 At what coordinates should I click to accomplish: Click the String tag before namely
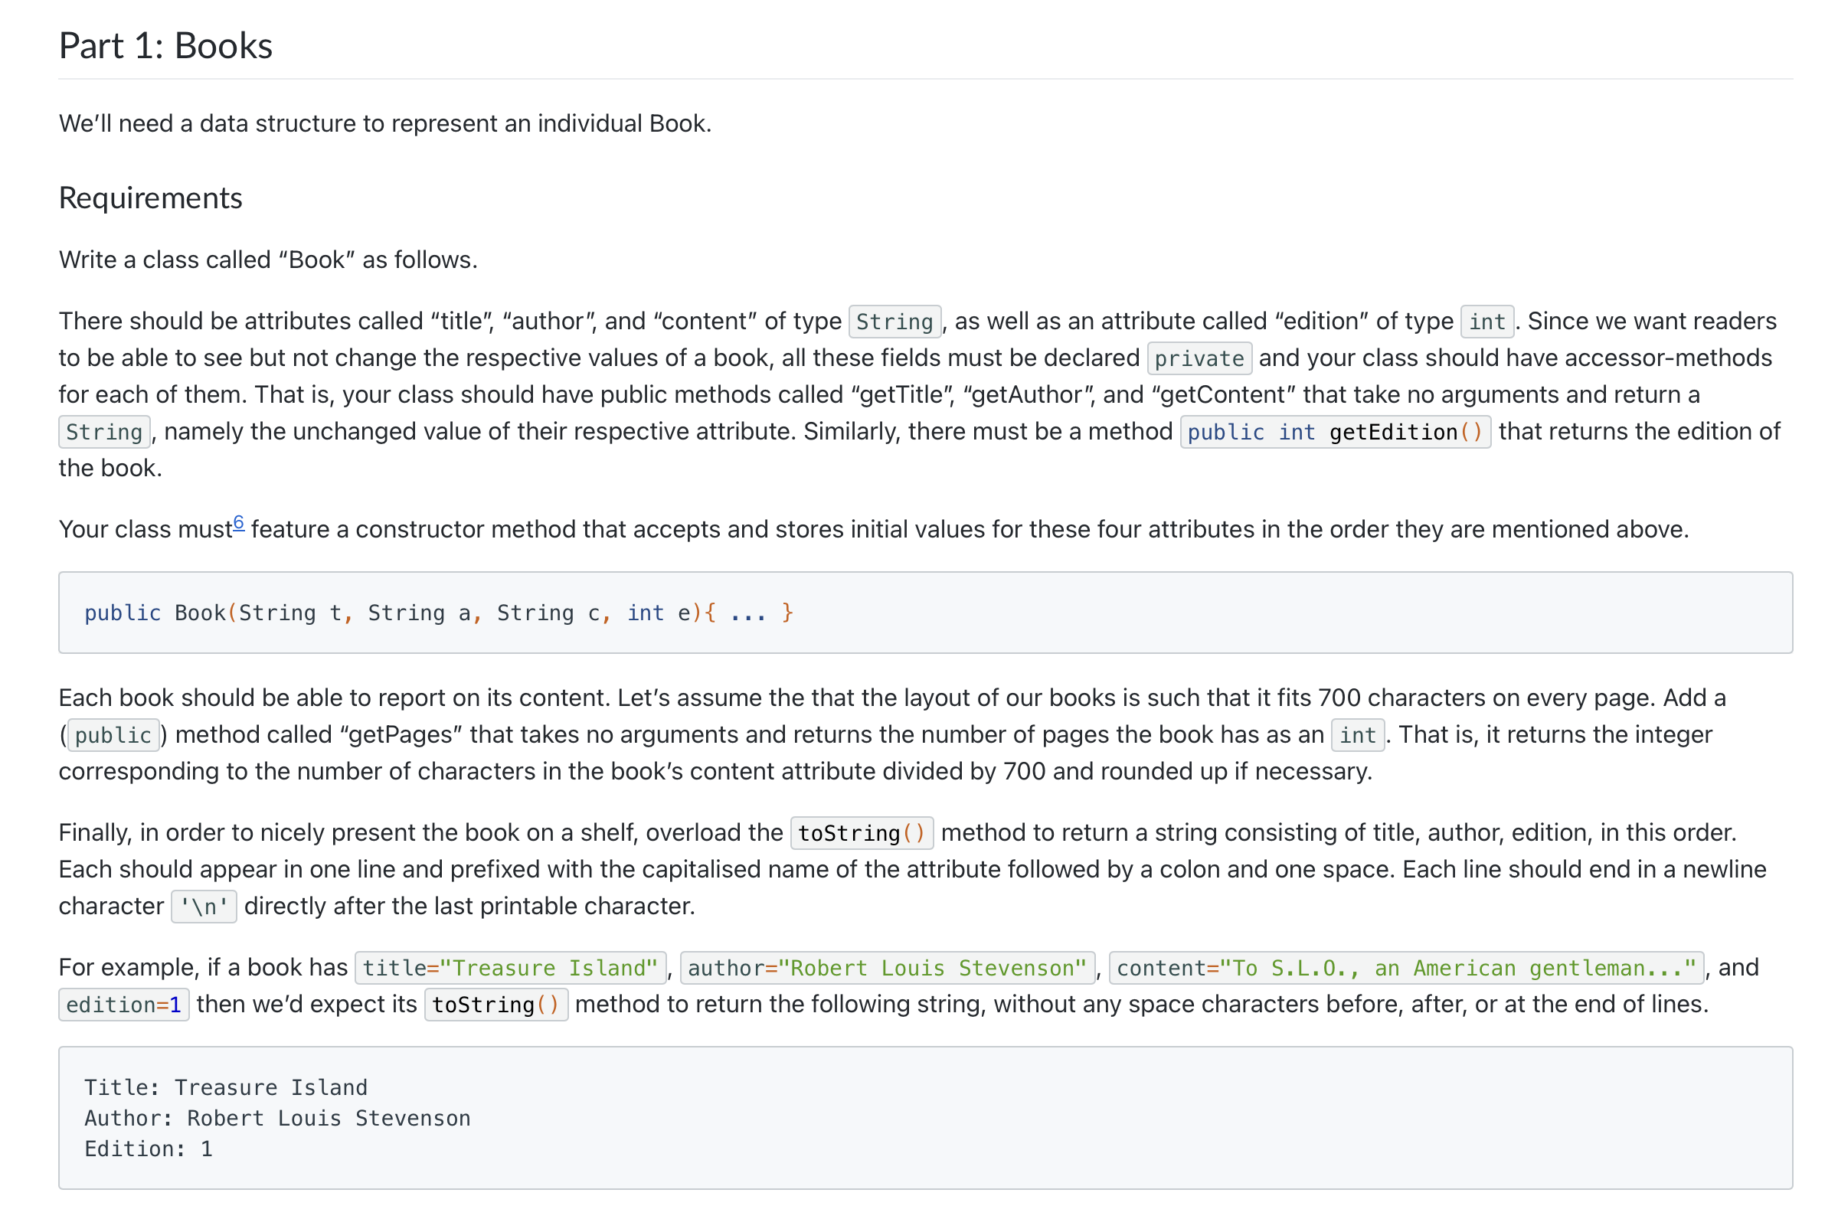pyautogui.click(x=104, y=433)
